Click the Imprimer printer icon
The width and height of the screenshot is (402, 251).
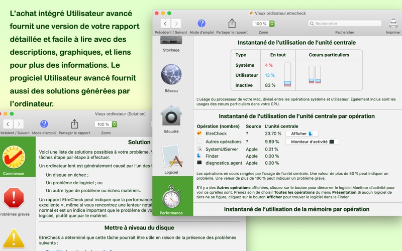(x=393, y=24)
